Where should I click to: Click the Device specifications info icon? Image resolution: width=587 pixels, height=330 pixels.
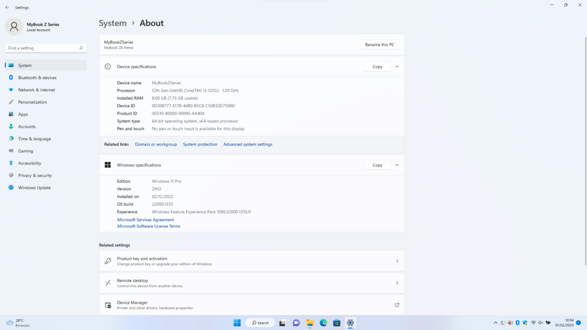tap(108, 66)
